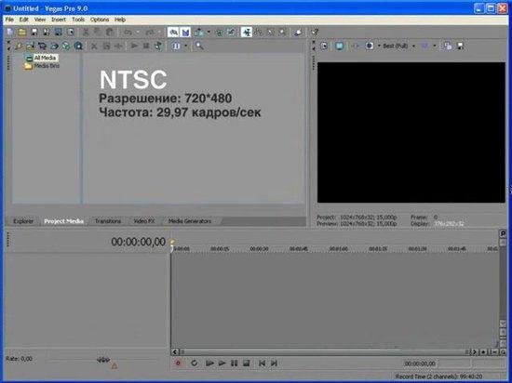The image size is (512, 383).
Task: Open the Views button in Project Media
Action: (x=176, y=46)
